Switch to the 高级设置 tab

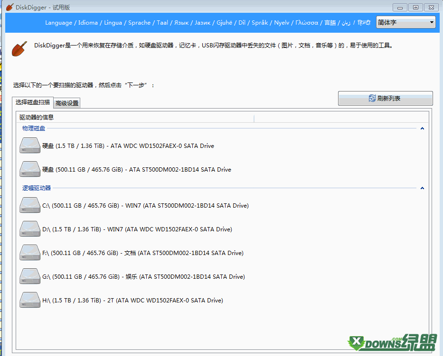(x=67, y=103)
